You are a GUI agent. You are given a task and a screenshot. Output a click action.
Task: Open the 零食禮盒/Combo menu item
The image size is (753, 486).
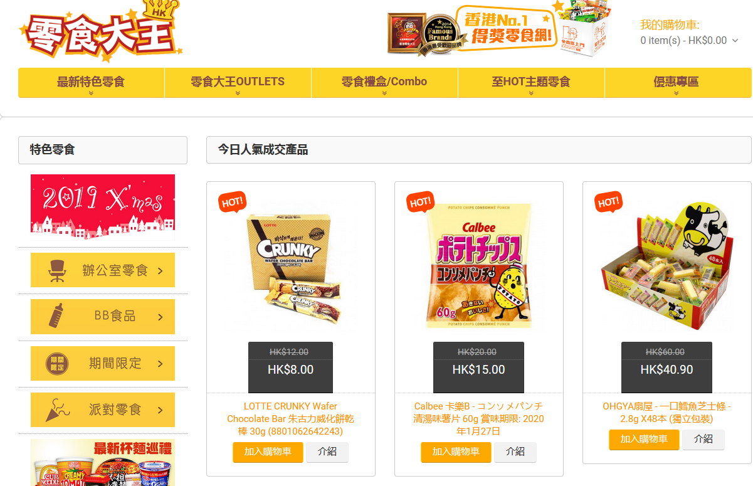(384, 83)
